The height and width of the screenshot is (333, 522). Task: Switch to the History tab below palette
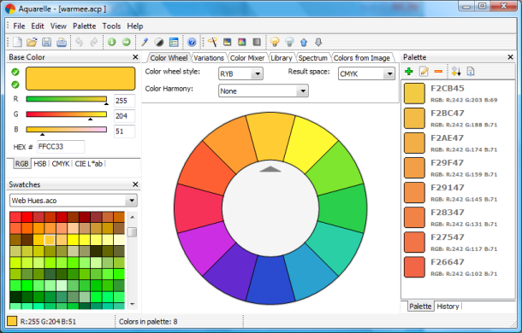click(448, 306)
